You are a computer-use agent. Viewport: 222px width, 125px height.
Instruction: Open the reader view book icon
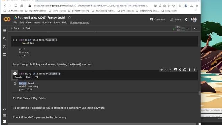pos(155,6)
